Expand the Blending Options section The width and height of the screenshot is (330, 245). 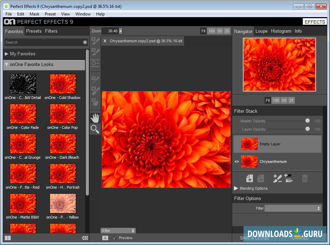pyautogui.click(x=236, y=188)
